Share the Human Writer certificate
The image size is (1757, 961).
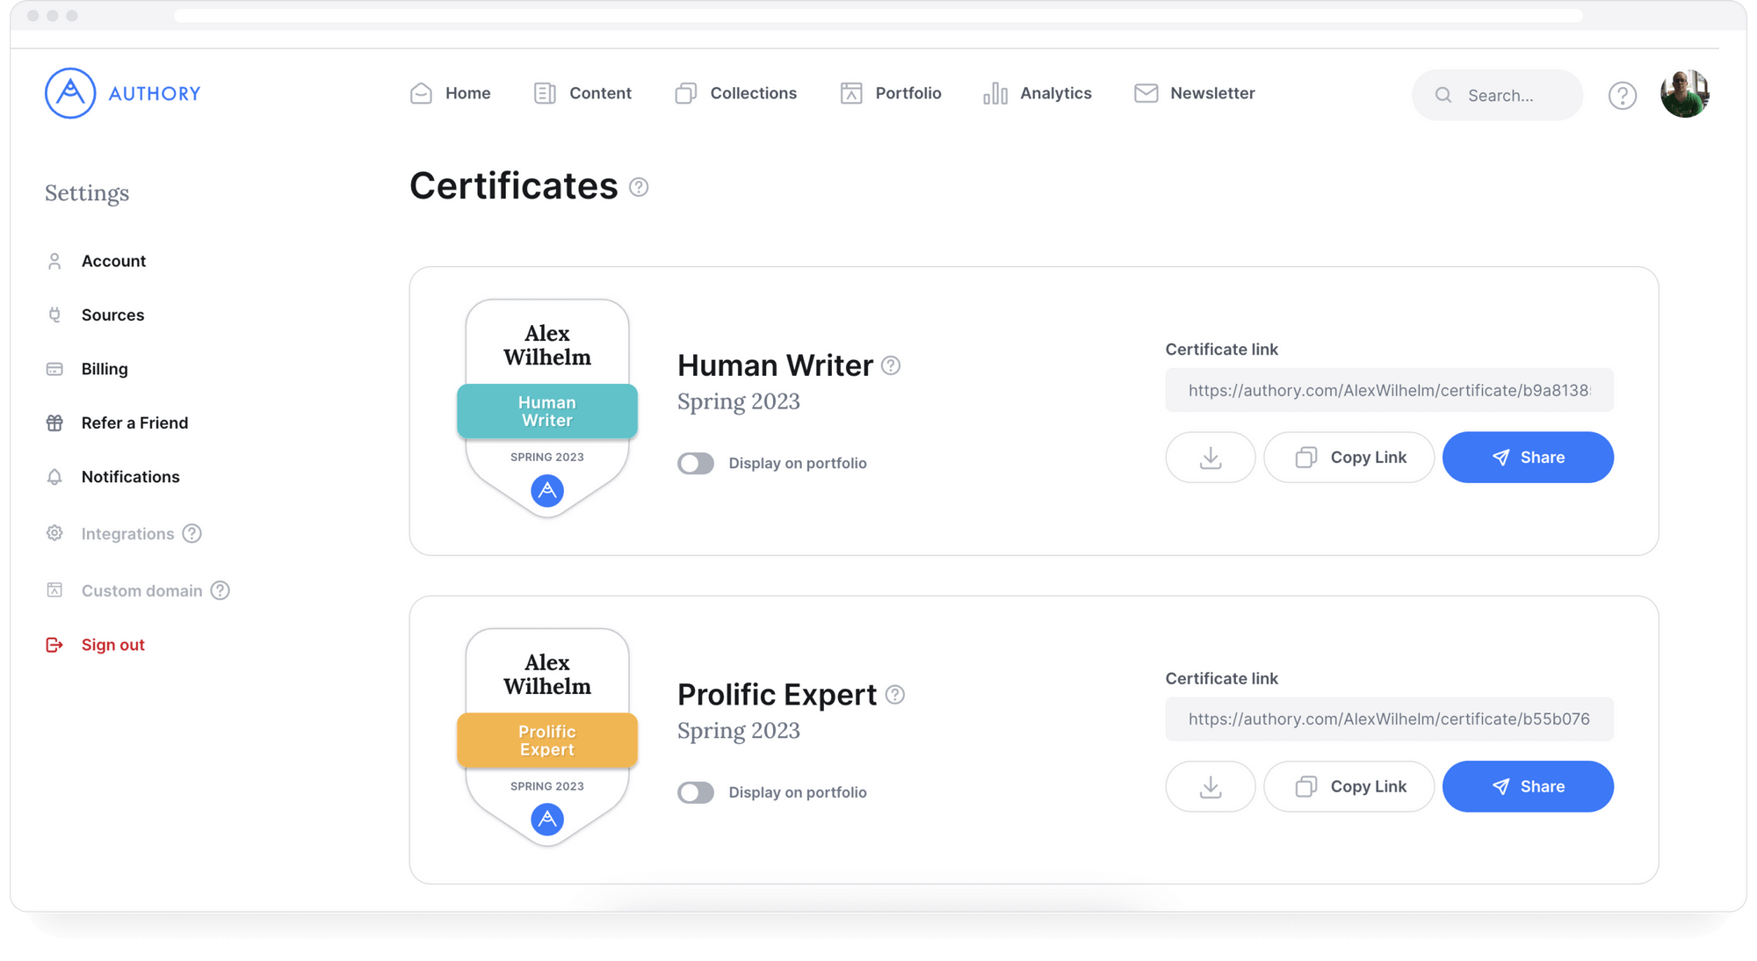pyautogui.click(x=1528, y=457)
